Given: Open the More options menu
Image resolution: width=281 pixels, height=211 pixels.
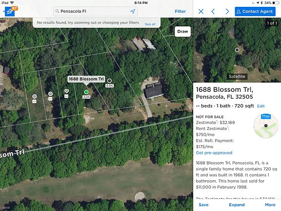Looking at the screenshot, I should 270,205.
